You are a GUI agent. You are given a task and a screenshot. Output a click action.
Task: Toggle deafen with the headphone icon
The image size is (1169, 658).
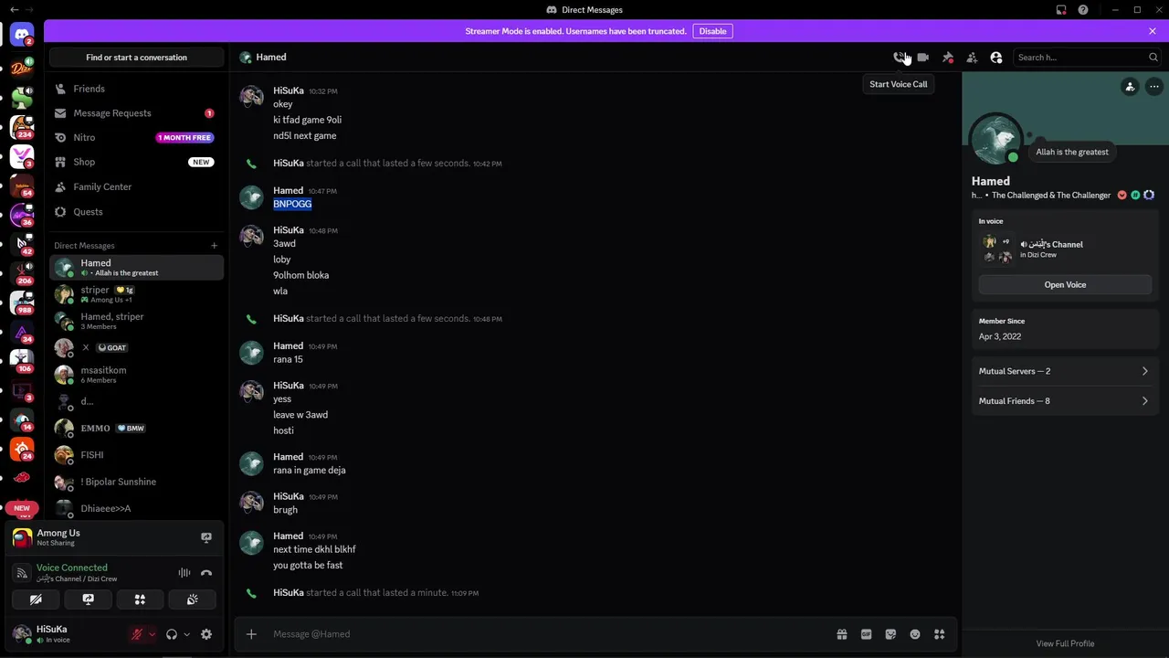coord(172,634)
